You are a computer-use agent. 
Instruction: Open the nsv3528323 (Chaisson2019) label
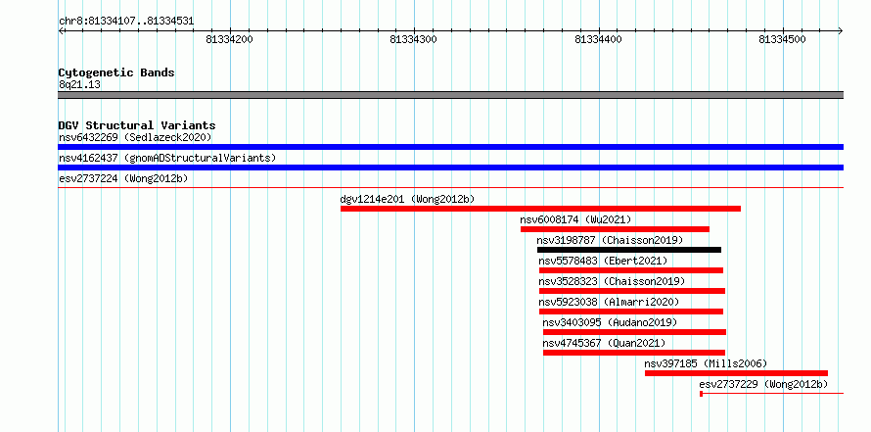point(612,281)
